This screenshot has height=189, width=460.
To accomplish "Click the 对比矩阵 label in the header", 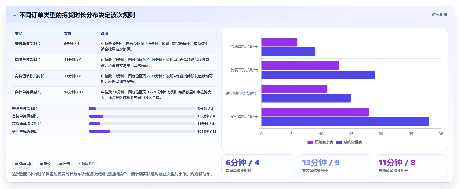I will [439, 15].
